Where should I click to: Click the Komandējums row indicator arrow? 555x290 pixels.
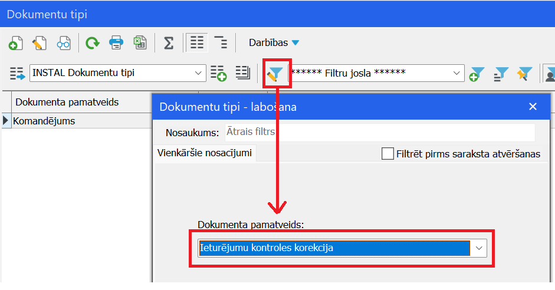[5, 121]
